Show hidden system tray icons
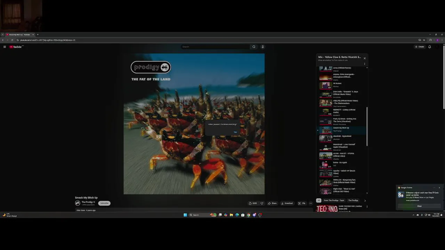 (413, 215)
